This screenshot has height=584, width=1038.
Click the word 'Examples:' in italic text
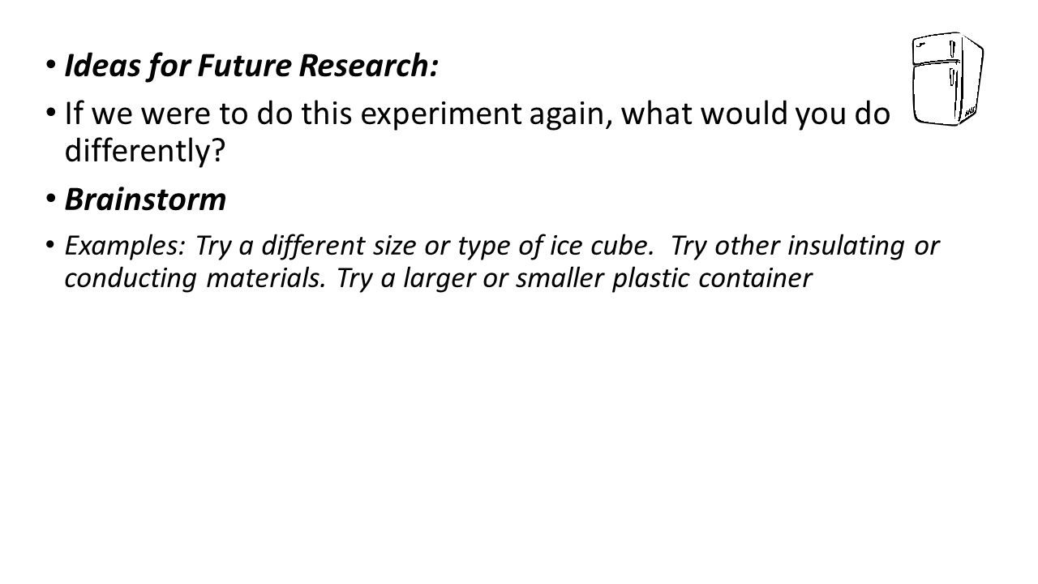[124, 247]
